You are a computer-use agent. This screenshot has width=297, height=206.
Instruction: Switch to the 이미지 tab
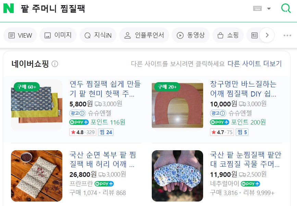(58, 35)
